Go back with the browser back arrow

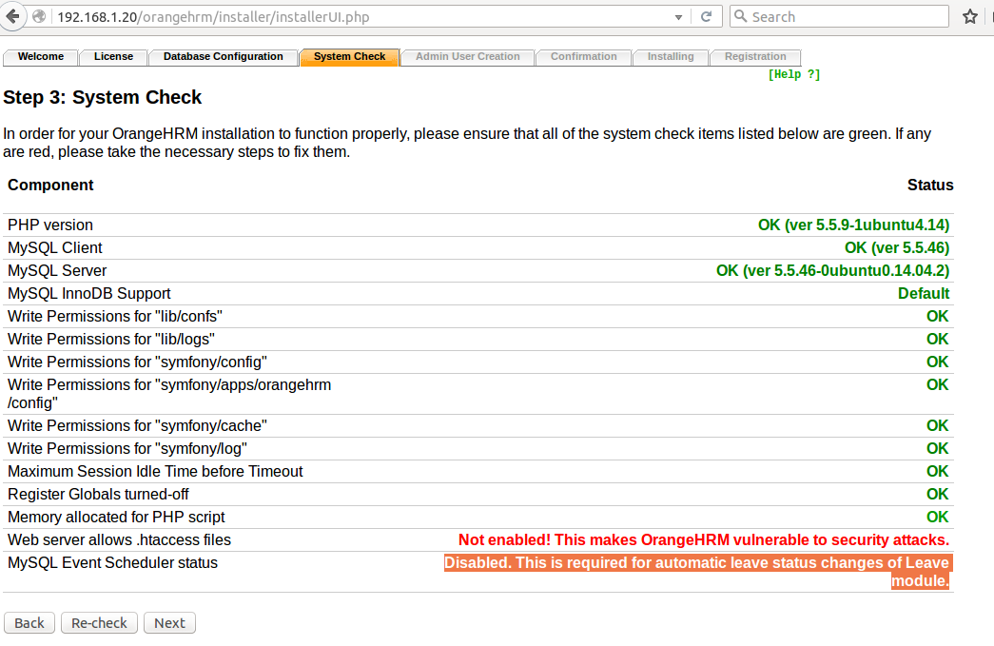(x=12, y=16)
